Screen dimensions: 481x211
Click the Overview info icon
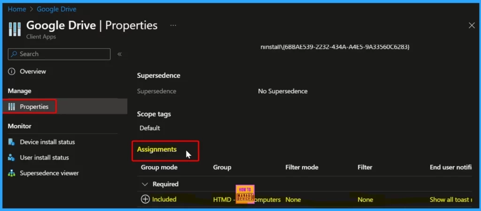click(x=12, y=72)
